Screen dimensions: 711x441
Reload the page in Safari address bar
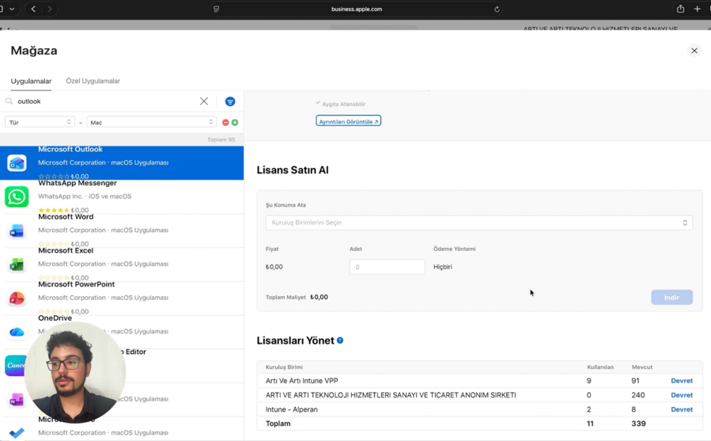pos(497,9)
